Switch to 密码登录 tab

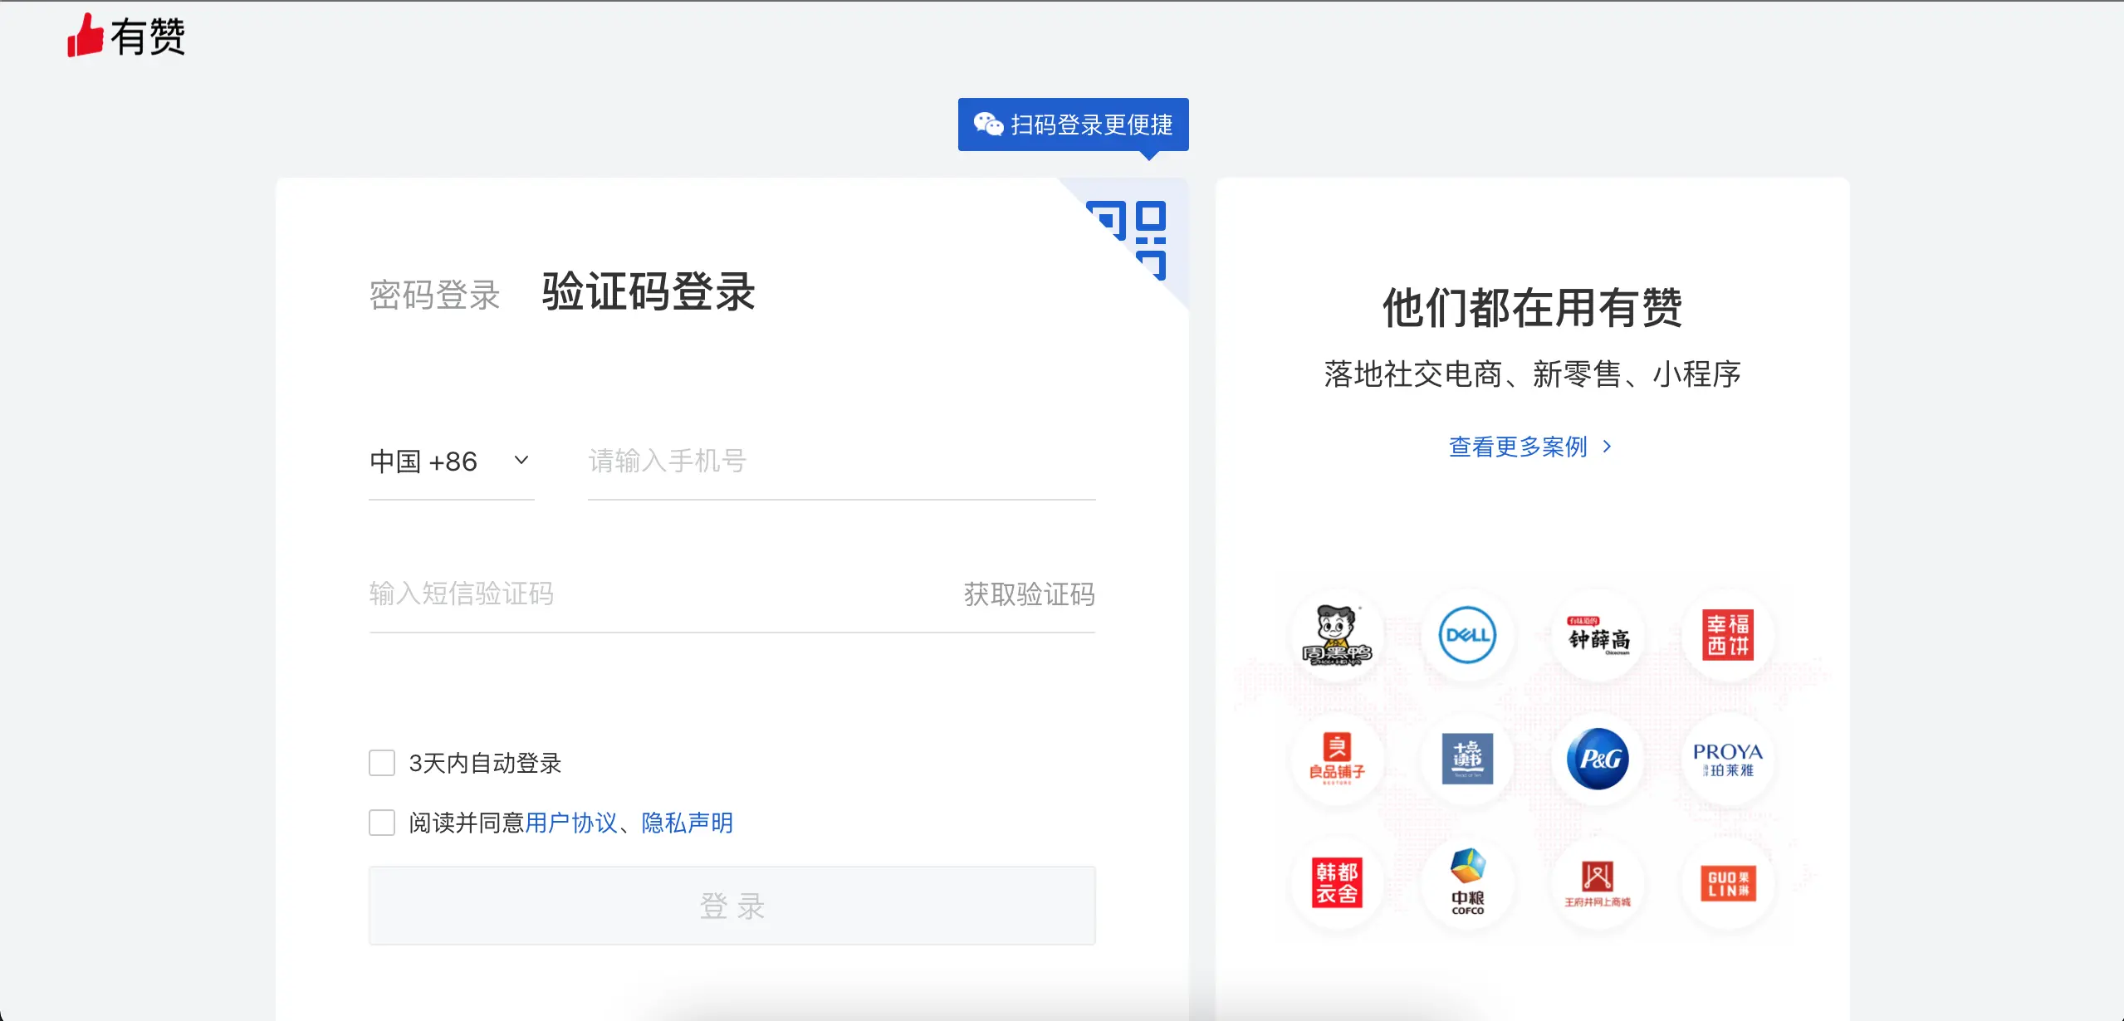(434, 296)
